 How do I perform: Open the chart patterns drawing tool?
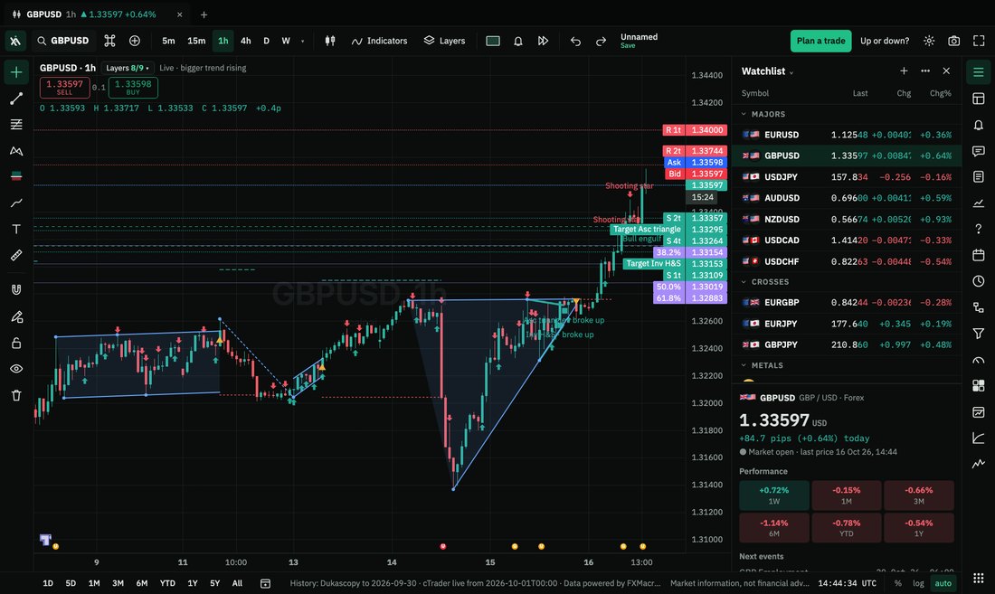tap(16, 151)
